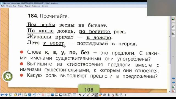176x99 pixels.
Task: Select the Pens tool
Action: click(x=84, y=95)
